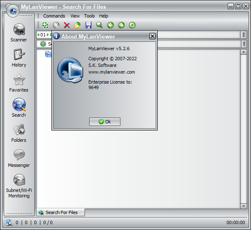Click the Copyright 2007-2022 text
The image size is (251, 230).
pyautogui.click(x=113, y=59)
